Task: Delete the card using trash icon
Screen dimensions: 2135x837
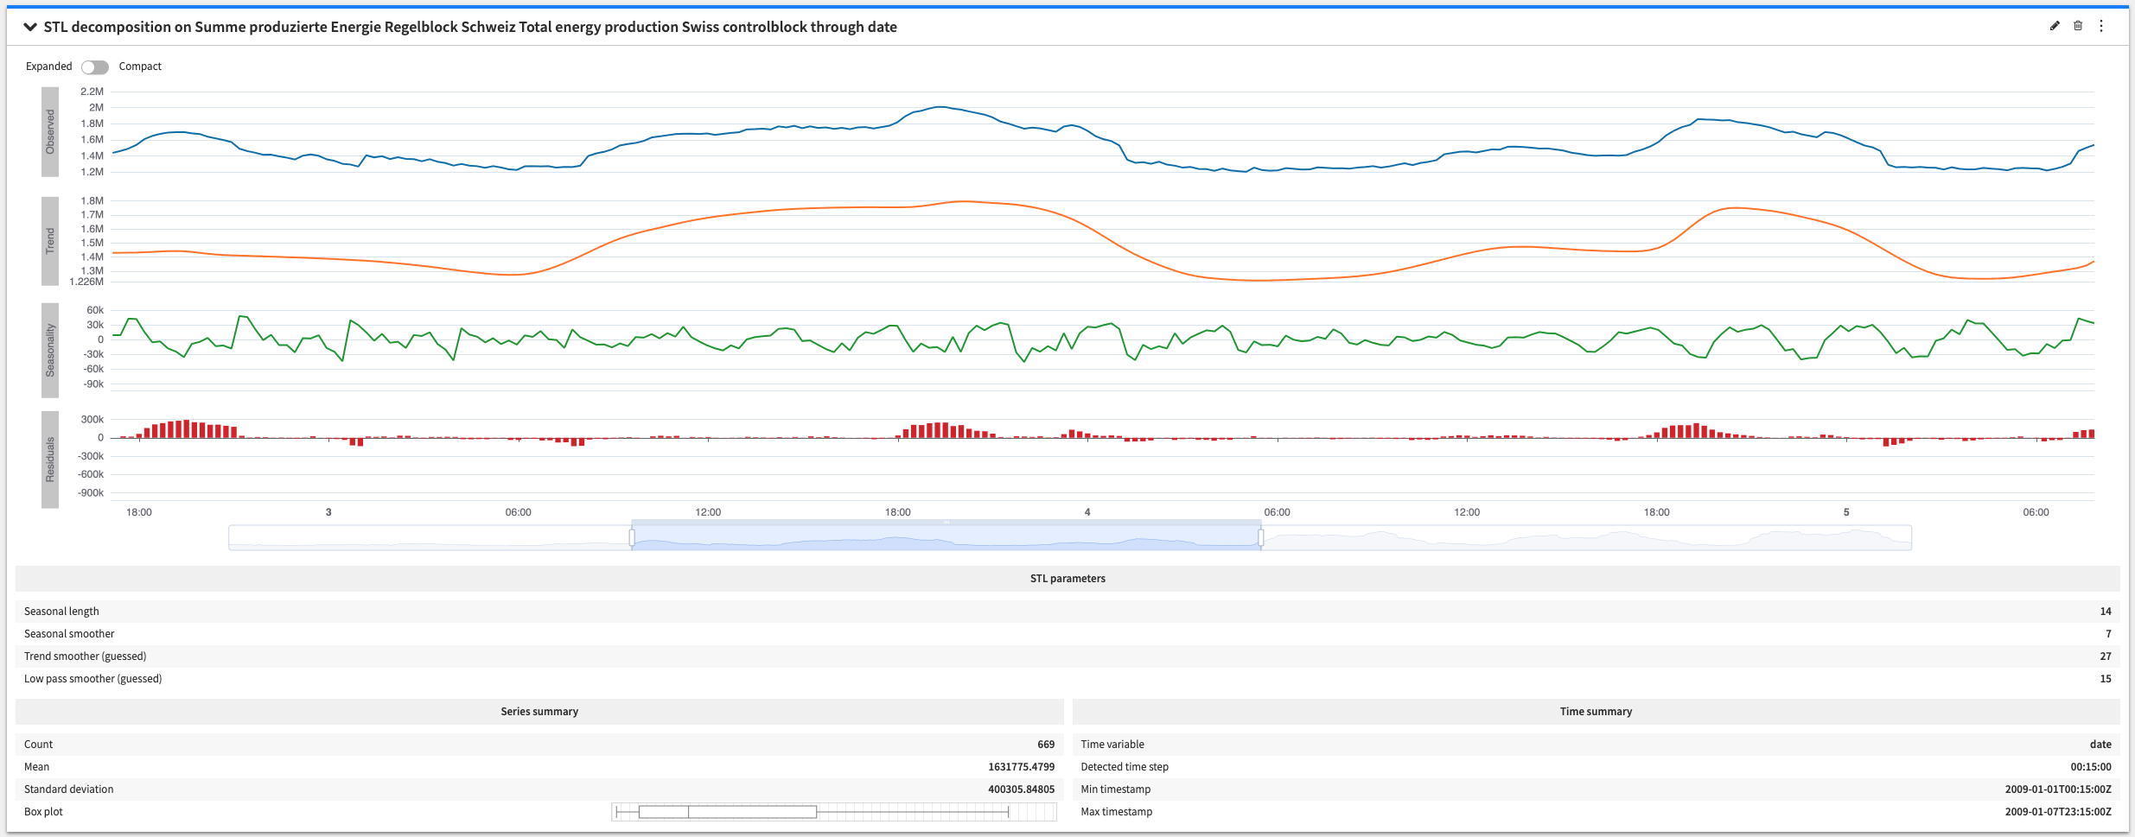Action: [x=2078, y=26]
